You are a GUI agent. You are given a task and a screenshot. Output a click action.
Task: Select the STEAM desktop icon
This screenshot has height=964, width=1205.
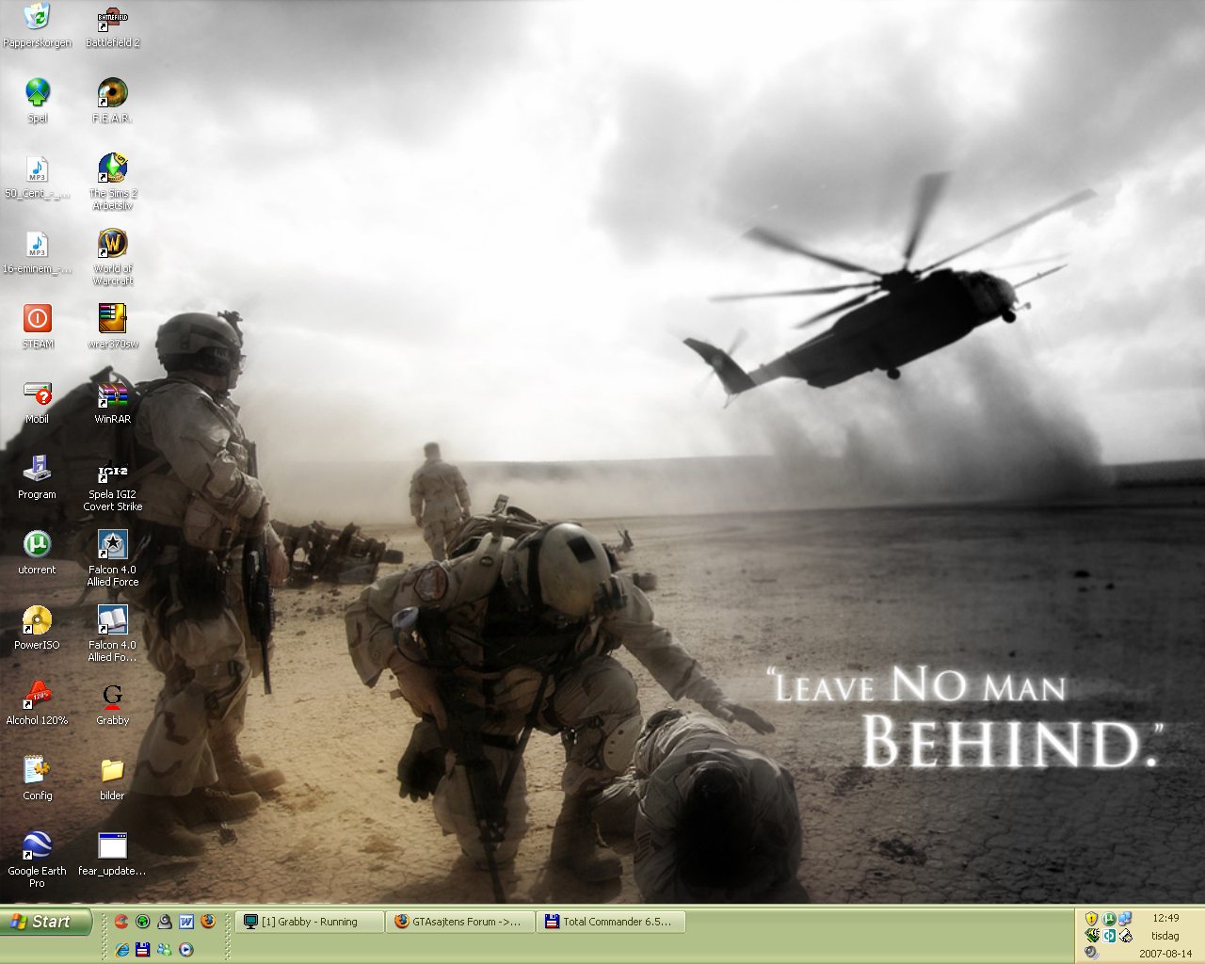tap(38, 326)
